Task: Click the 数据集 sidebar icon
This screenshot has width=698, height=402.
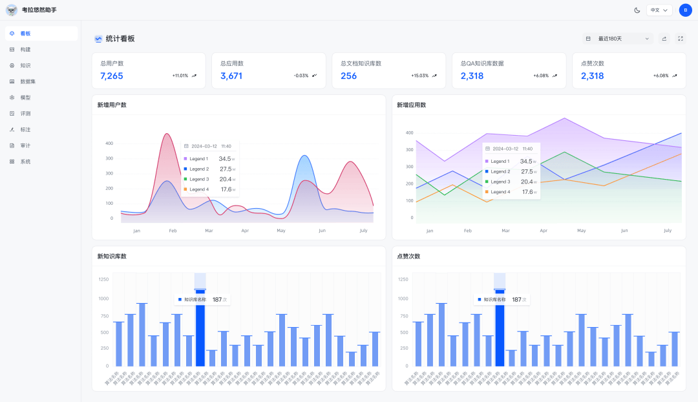Action: click(12, 81)
